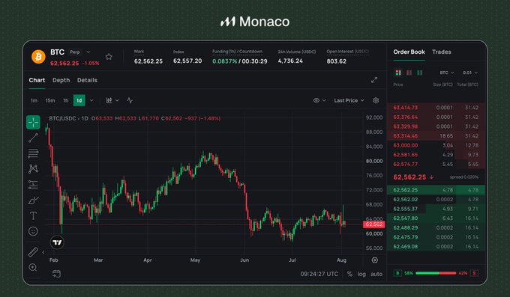Select the 1d timeframe
The width and height of the screenshot is (510, 297).
pos(79,100)
